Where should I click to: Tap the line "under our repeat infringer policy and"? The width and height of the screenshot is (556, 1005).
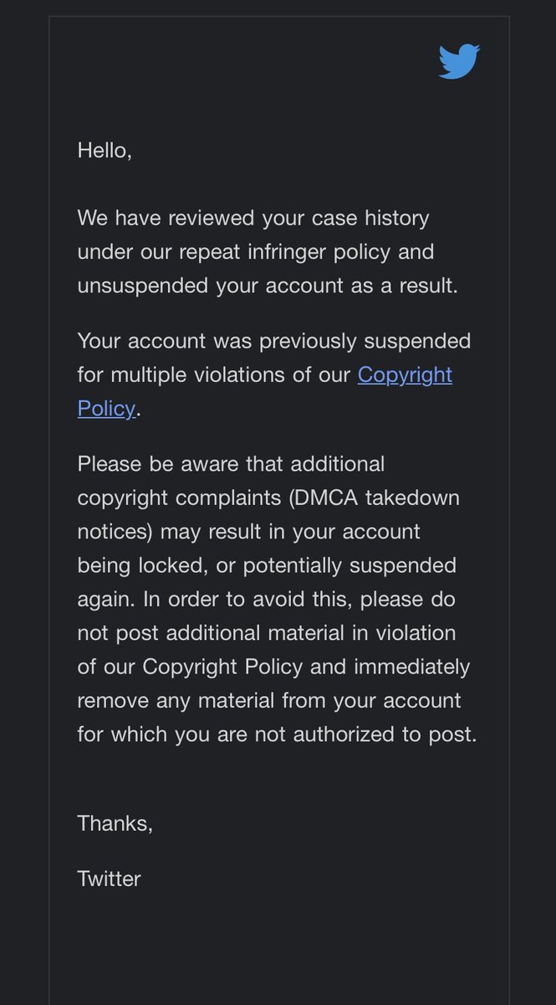(256, 252)
